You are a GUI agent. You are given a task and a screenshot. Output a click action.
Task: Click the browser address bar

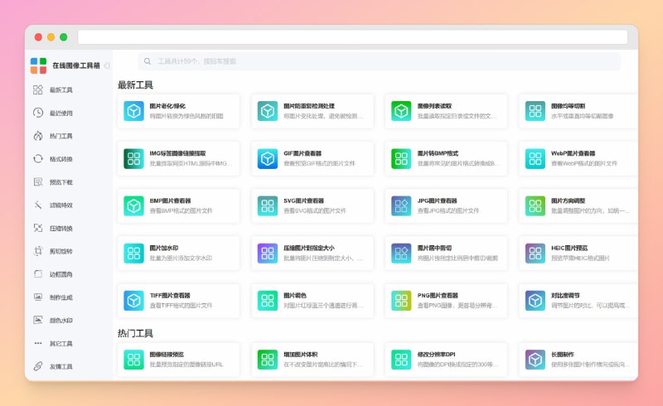353,37
